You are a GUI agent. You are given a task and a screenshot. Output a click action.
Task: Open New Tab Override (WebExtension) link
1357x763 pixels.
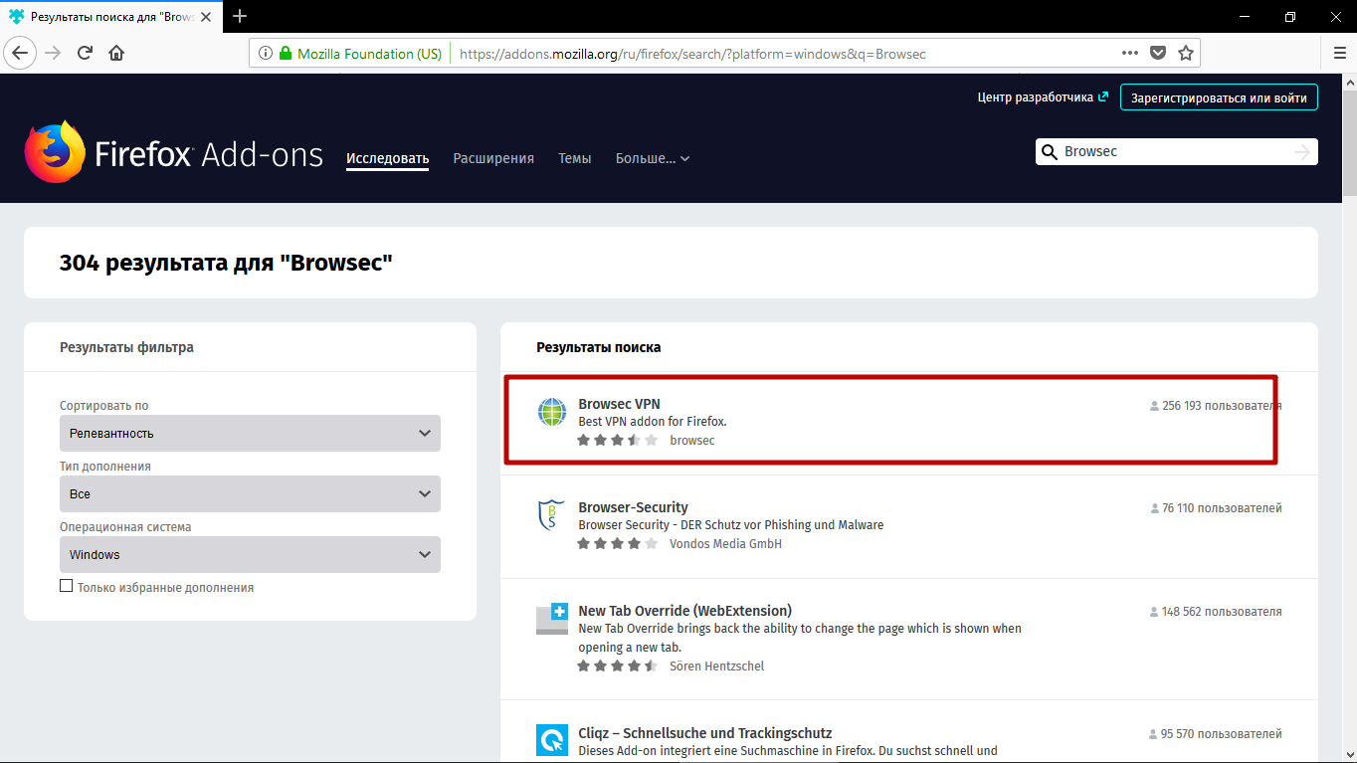[x=684, y=610]
